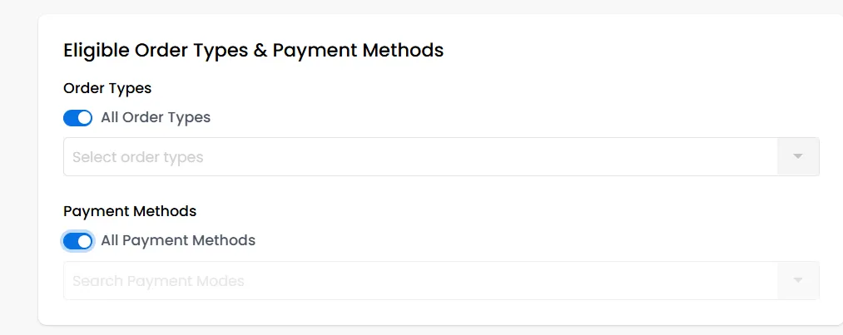
Task: Click the caret icon in the payment modes selector
Action: click(x=798, y=280)
